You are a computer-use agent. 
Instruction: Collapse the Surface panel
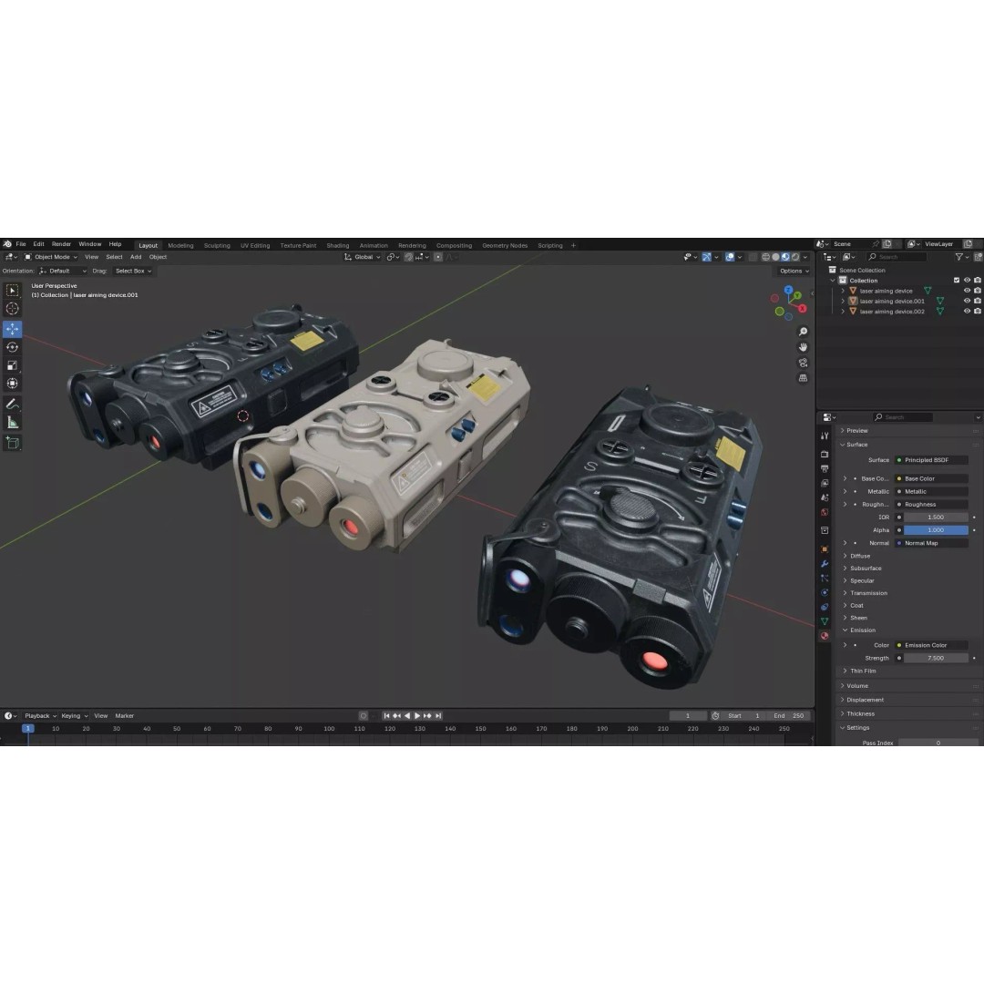click(856, 445)
